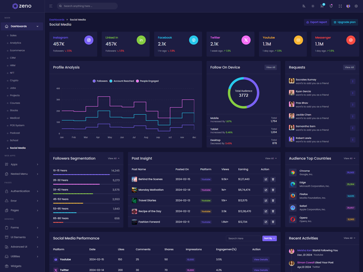The image size is (363, 272).
Task: Edit the Behind the Scenes post
Action: 266,179
